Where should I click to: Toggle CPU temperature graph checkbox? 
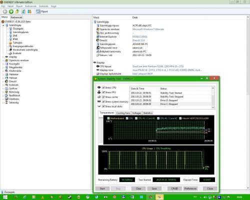click(x=127, y=118)
